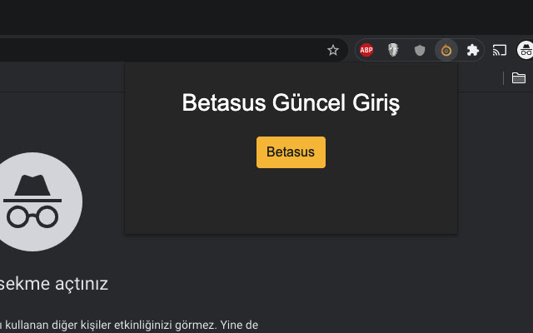
Task: Click the "sekme açtınız" heading text
Action: point(53,284)
